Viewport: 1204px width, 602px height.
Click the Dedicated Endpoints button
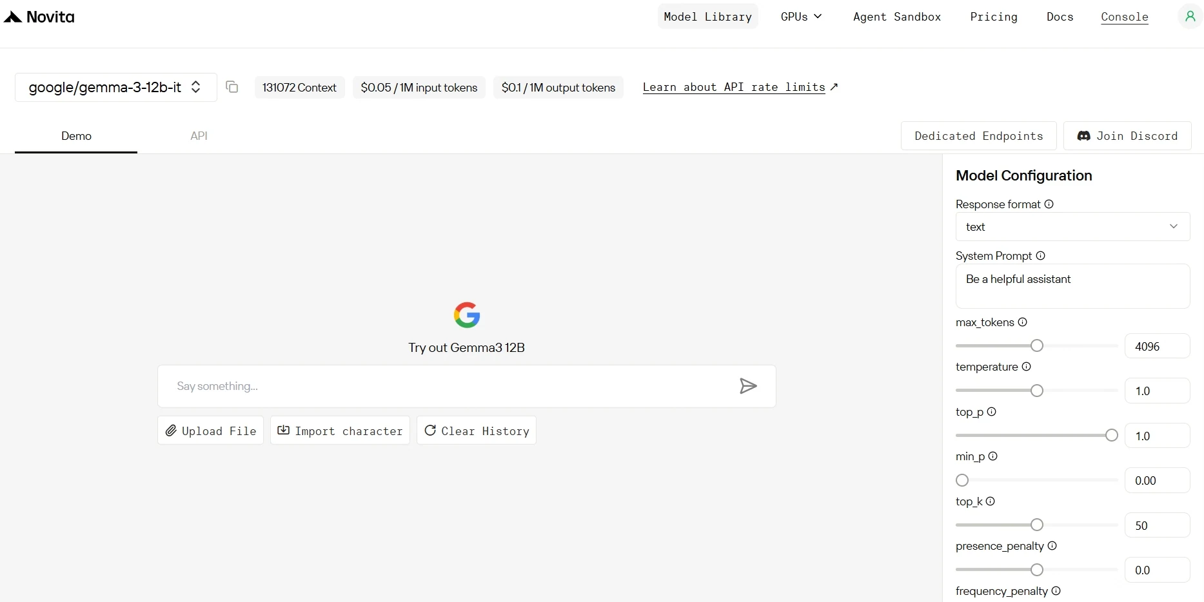pos(978,136)
